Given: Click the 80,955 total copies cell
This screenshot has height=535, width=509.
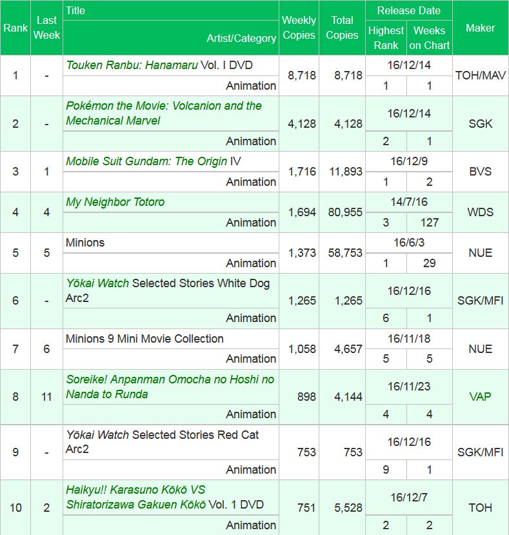Looking at the screenshot, I should (342, 212).
